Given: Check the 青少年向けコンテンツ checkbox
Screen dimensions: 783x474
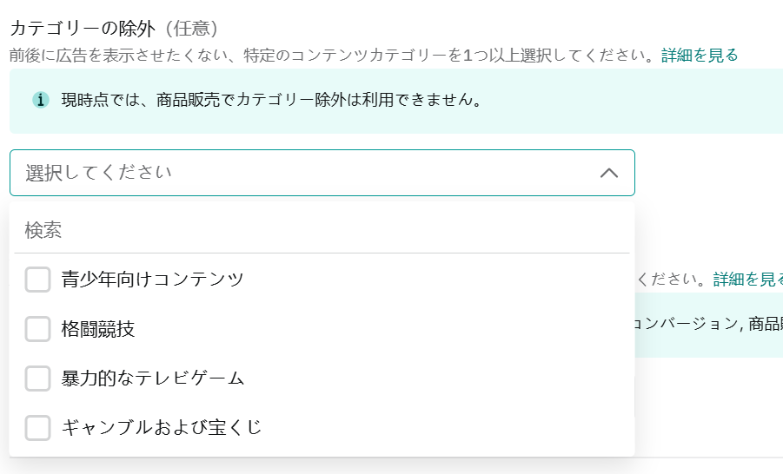Looking at the screenshot, I should [x=38, y=280].
